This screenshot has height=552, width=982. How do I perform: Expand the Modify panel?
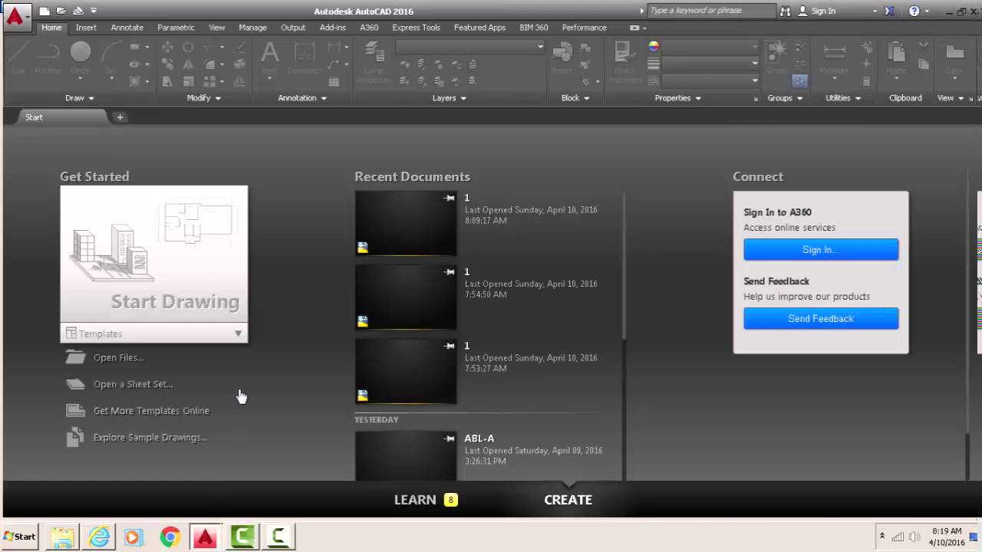[x=204, y=98]
